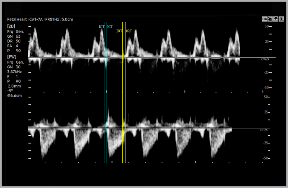Select the right cyan ICT label

point(110,27)
